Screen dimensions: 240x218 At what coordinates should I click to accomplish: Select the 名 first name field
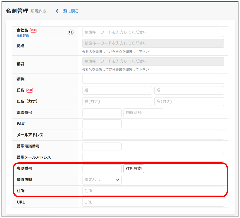click(x=189, y=90)
